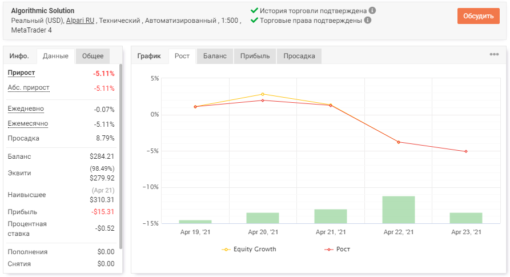Toggle Рост legend series

pyautogui.click(x=338, y=250)
